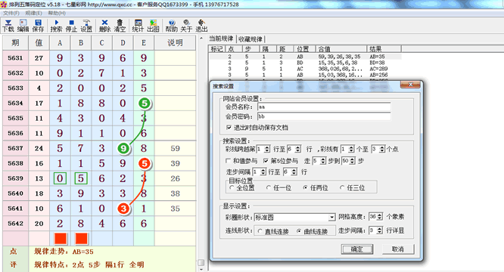
Task: Click the 出图 export image toolbar icon
Action: (153, 26)
